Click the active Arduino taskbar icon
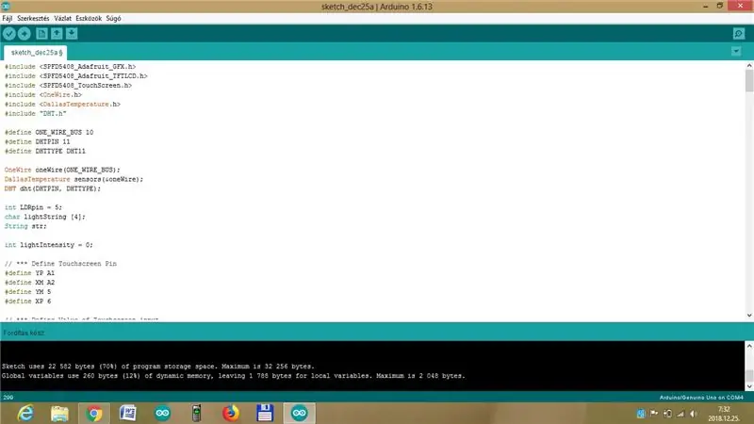 tap(299, 414)
